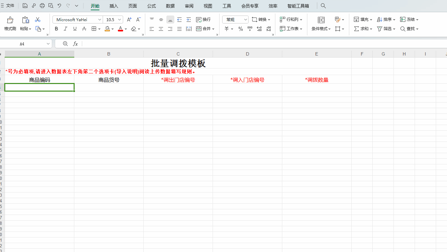Click the percent style icon
Screen dimensions: 447x252
[x=240, y=29]
